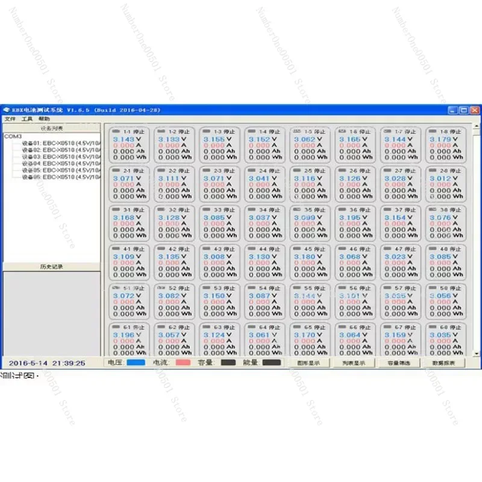Screen dimensions: 482x482
Task: Click the 3.037 V reading of channel 3-4
Action: tap(263, 218)
